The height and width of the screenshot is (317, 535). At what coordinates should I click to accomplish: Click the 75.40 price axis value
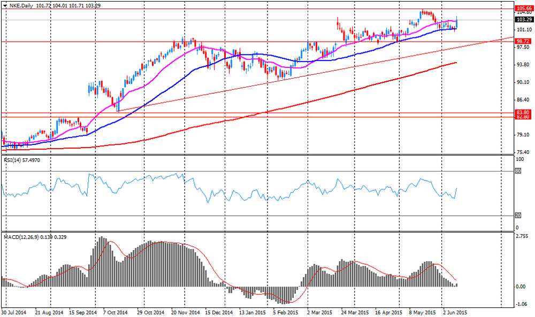click(x=523, y=152)
